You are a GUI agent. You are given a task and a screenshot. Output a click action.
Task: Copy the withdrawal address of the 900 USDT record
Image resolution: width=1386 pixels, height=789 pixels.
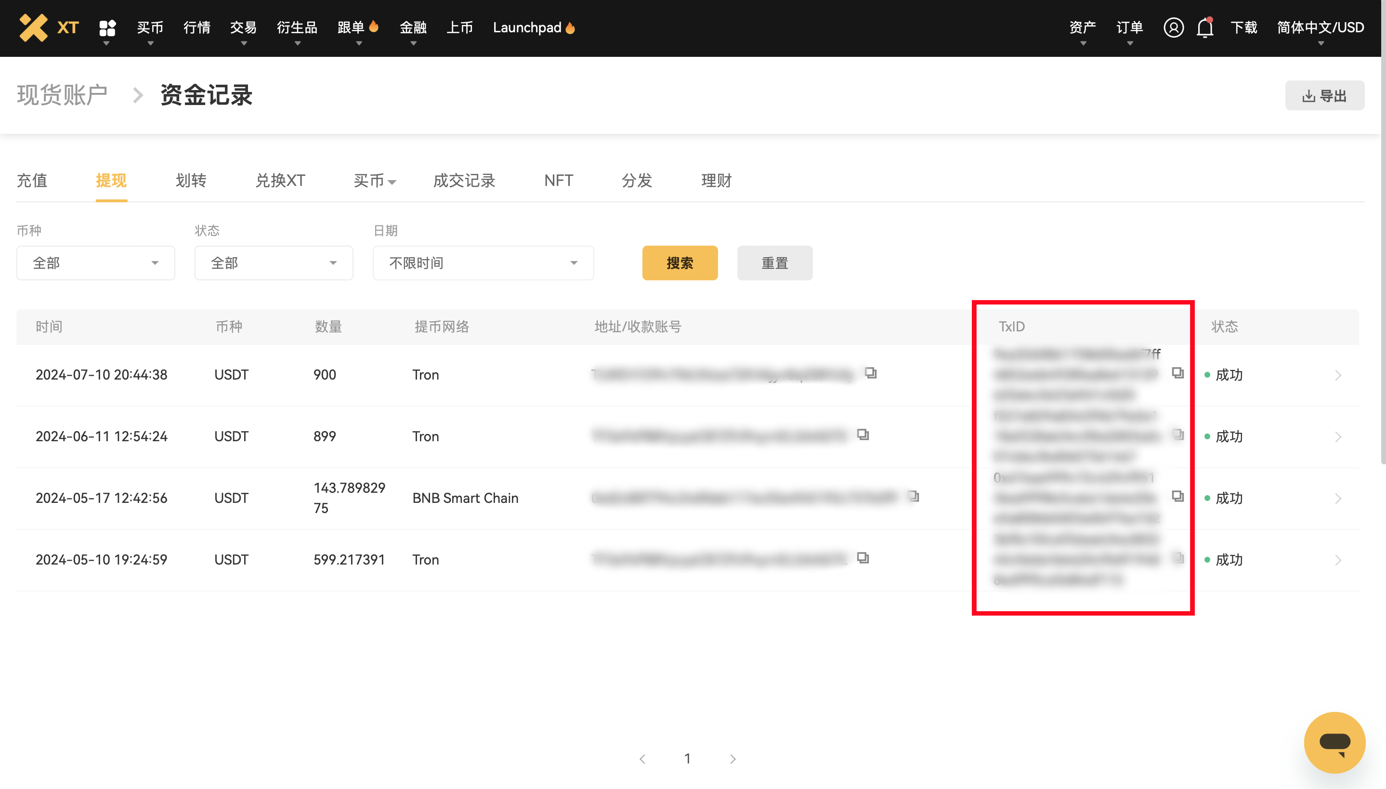(x=870, y=373)
